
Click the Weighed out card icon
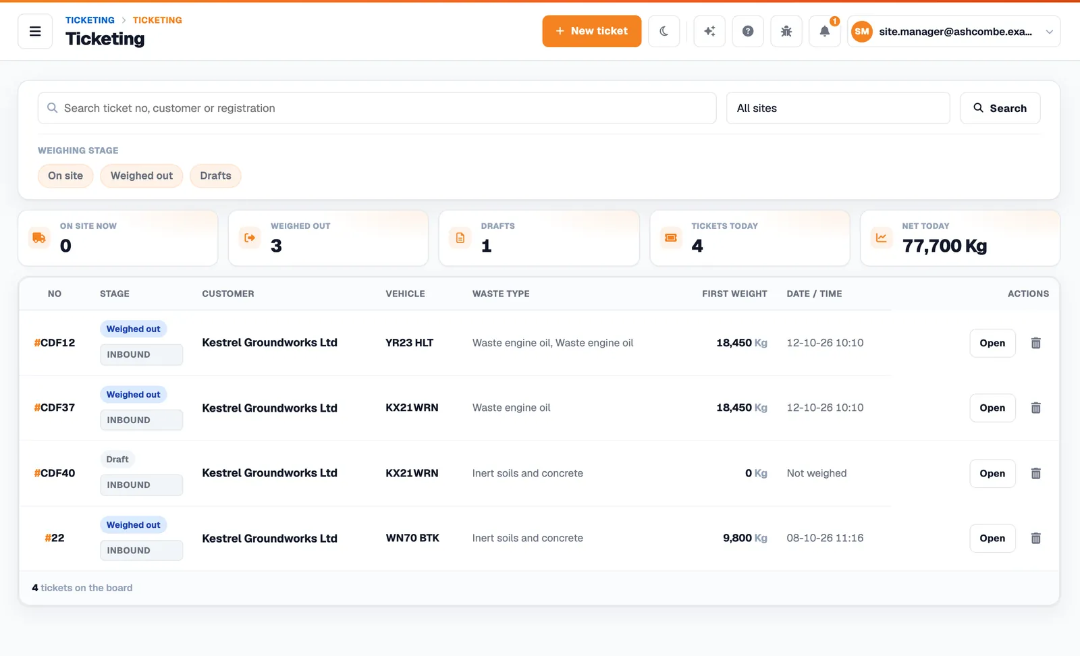tap(250, 238)
